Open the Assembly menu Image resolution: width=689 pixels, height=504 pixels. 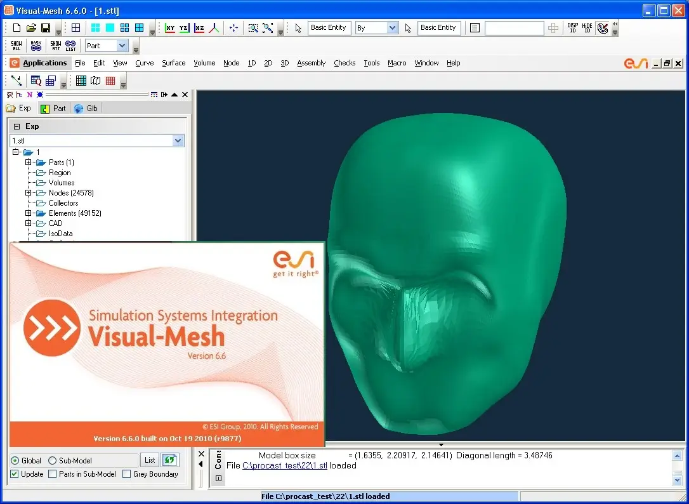point(311,63)
